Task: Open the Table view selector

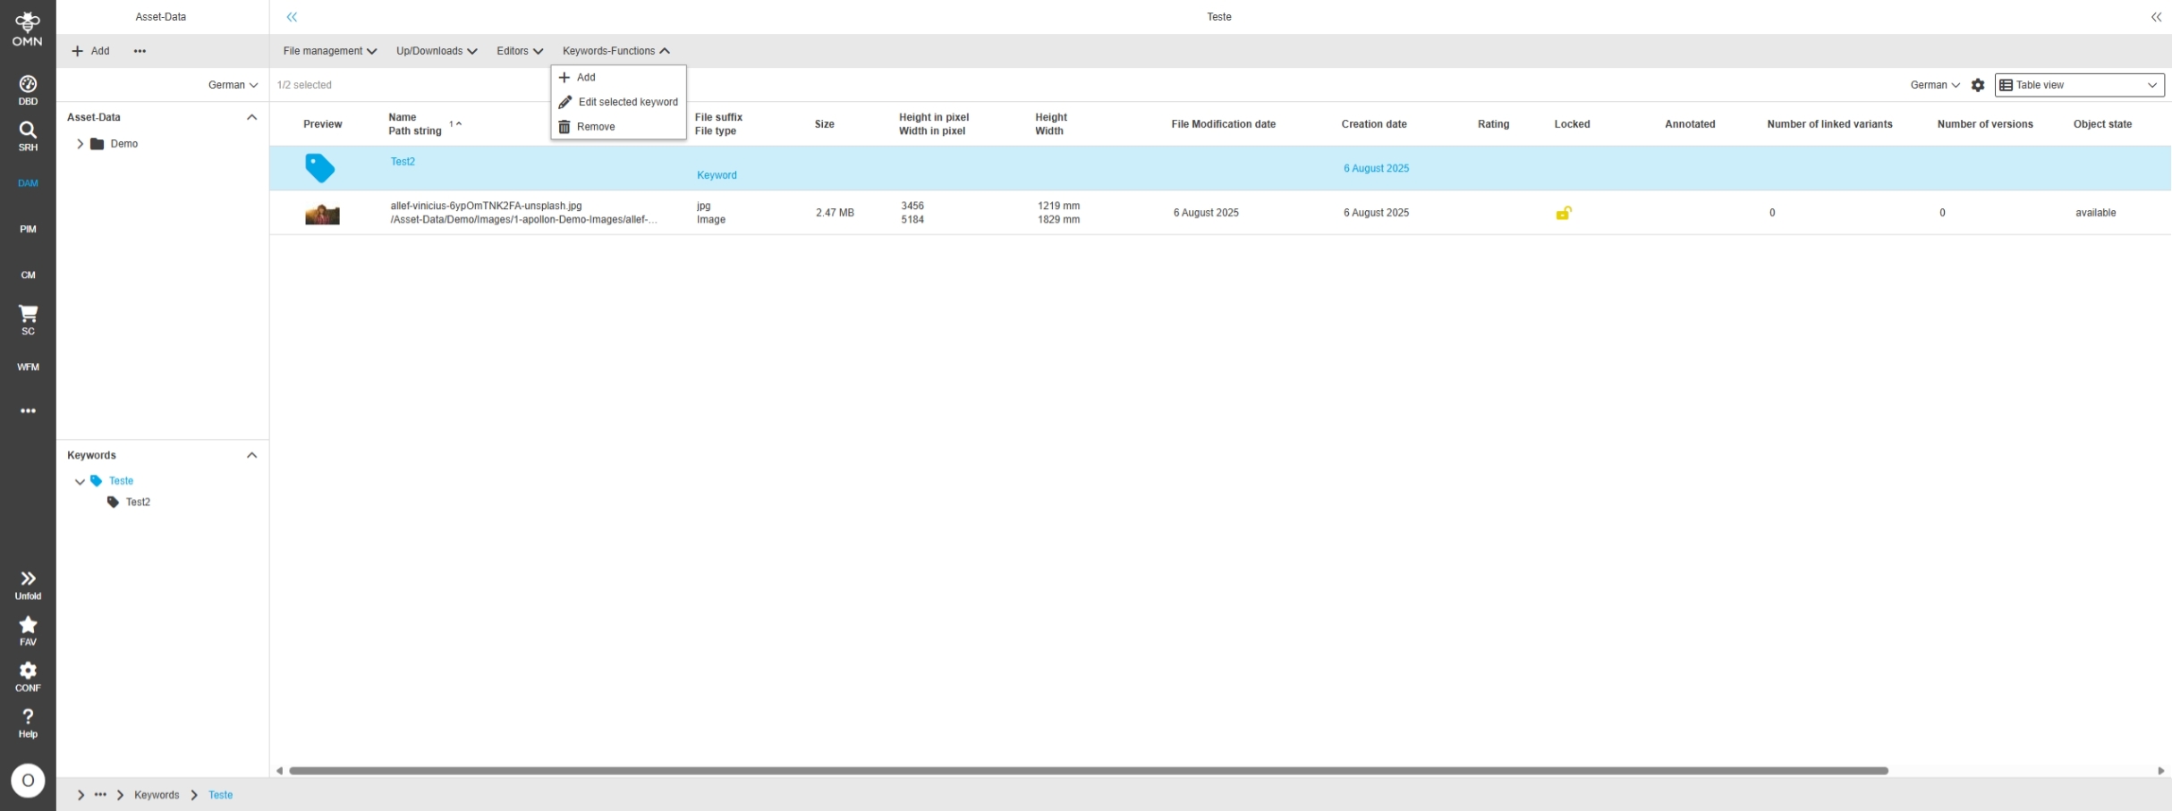Action: click(2079, 85)
